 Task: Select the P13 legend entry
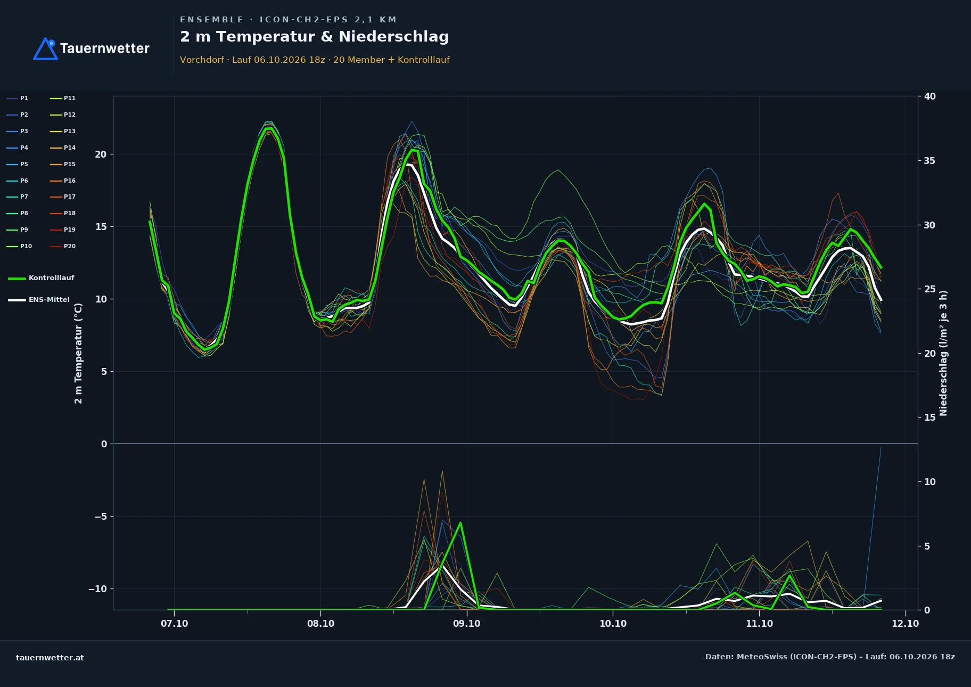(63, 132)
